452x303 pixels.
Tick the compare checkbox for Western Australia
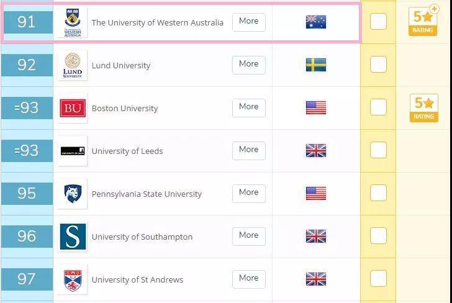pyautogui.click(x=378, y=22)
